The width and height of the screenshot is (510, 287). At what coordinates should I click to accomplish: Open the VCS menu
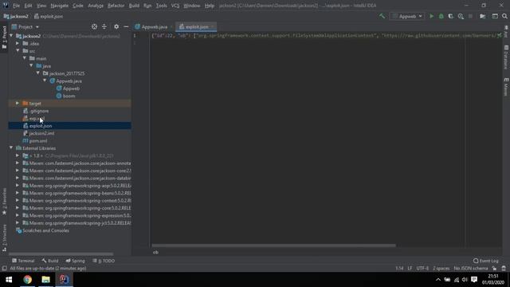point(175,6)
